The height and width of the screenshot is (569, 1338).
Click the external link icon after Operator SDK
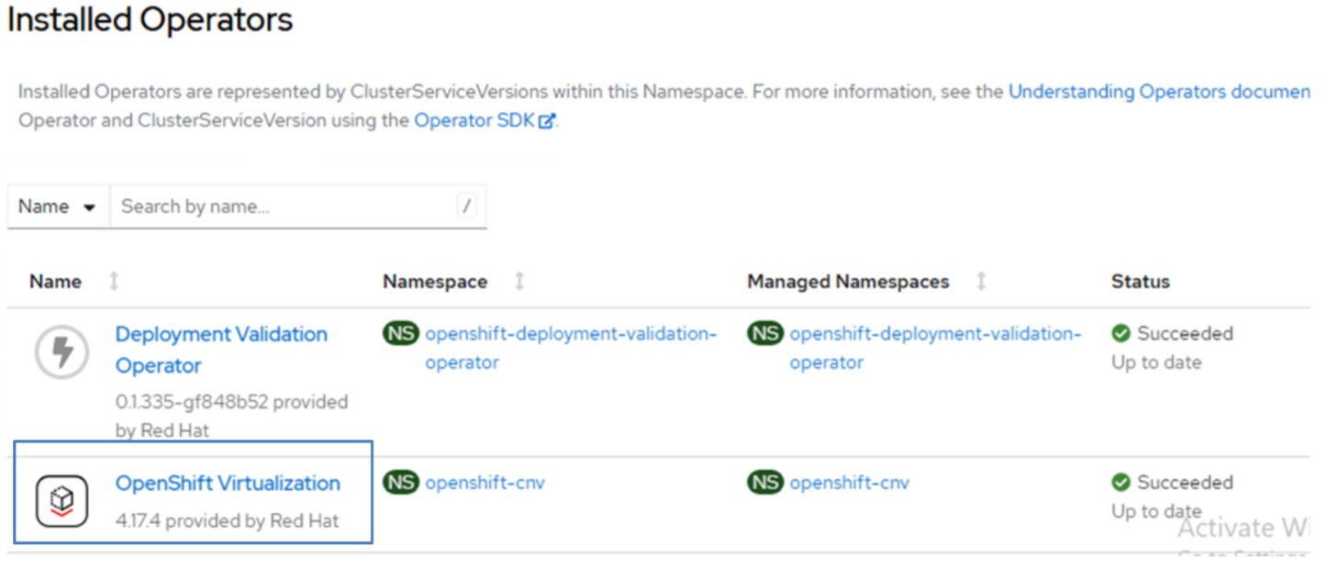tap(546, 121)
